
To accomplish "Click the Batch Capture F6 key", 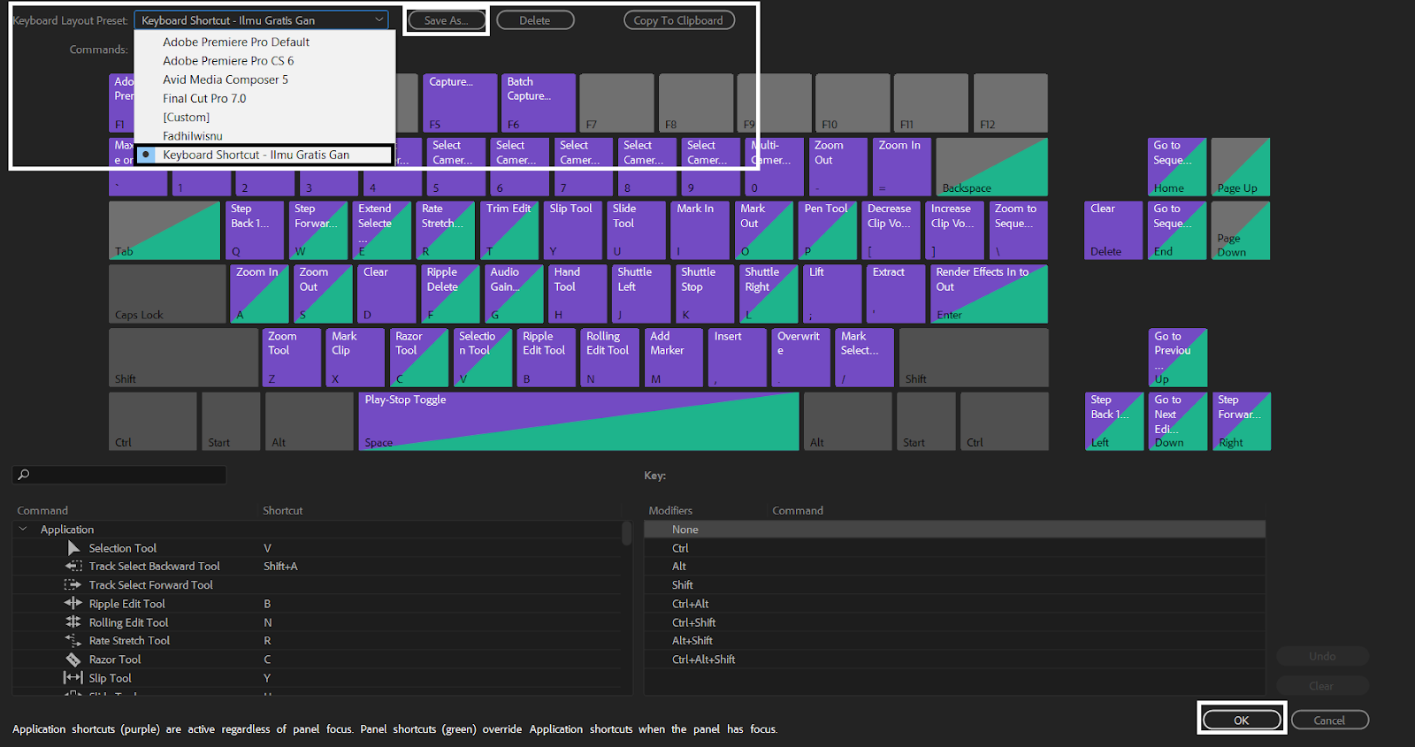I will (x=538, y=103).
